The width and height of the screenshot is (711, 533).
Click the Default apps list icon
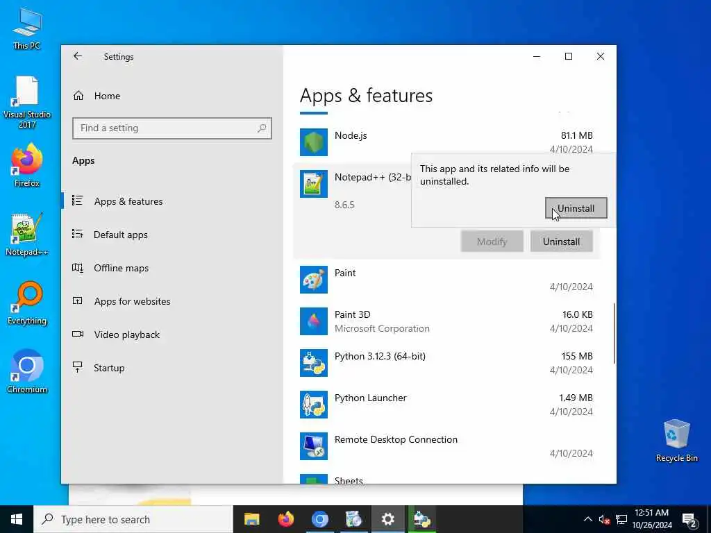(78, 234)
